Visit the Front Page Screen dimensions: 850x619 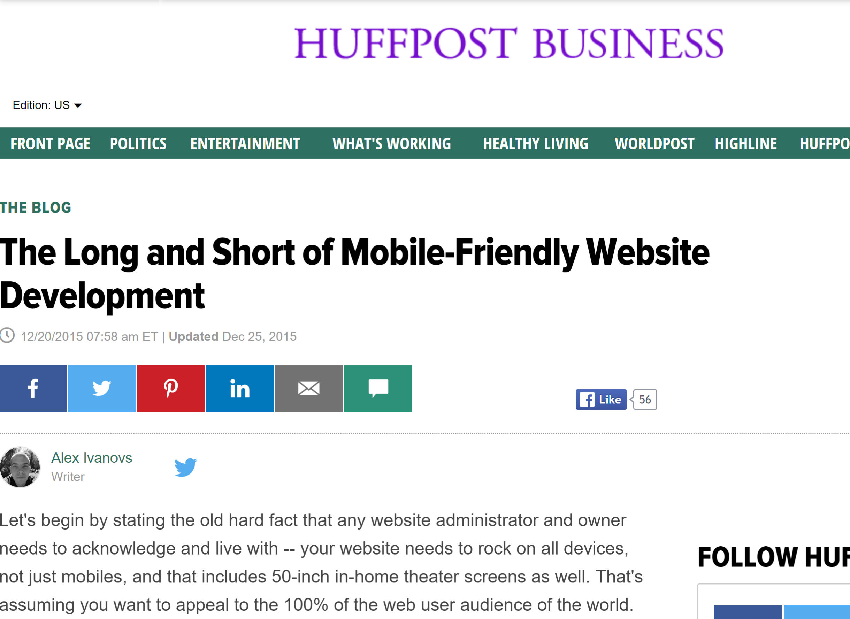click(50, 143)
